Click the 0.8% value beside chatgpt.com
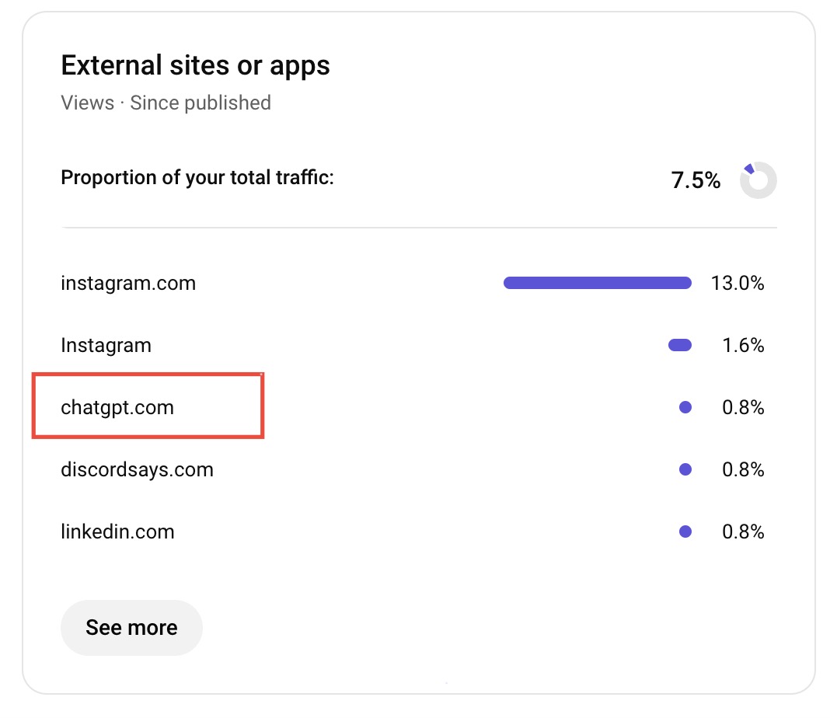 (742, 407)
